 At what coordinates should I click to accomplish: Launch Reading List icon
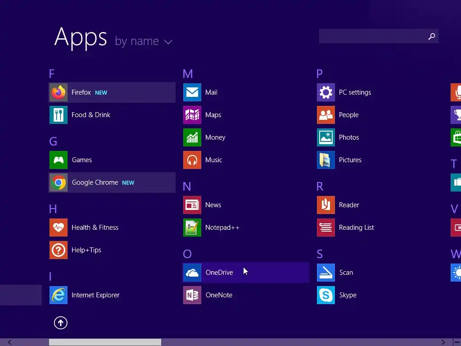326,228
